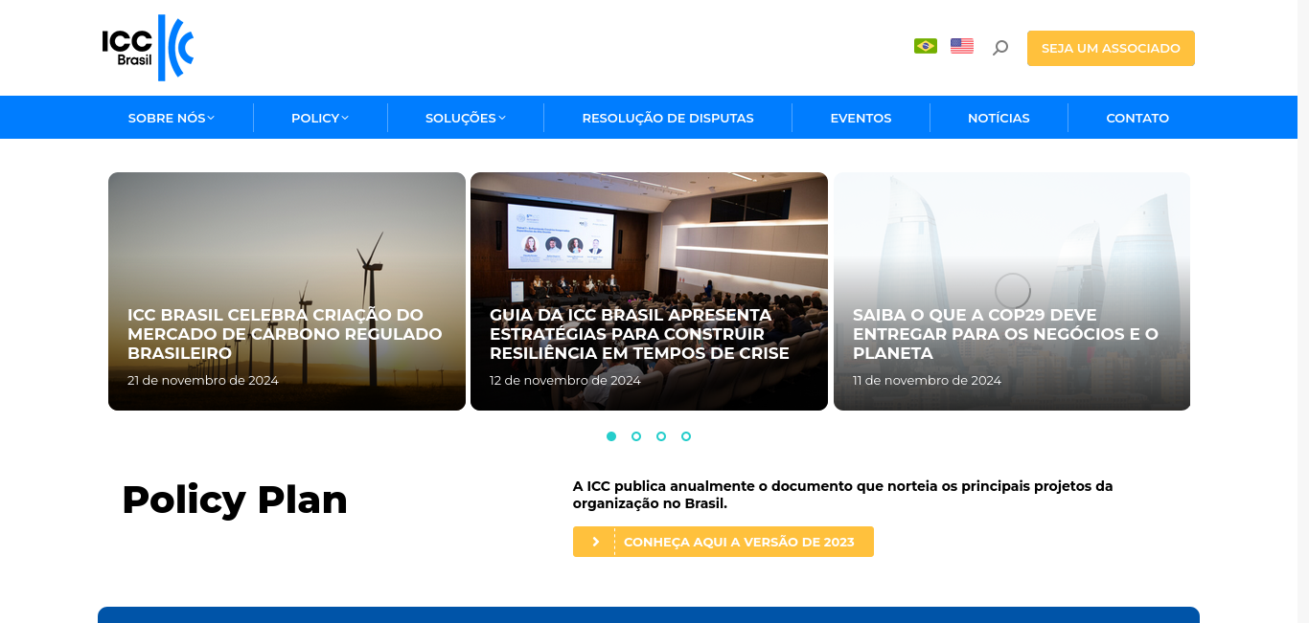Viewport: 1309px width, 623px height.
Task: Read 'GUIA DA ICC BRASIL APRESENTA' headline
Action: click(639, 334)
